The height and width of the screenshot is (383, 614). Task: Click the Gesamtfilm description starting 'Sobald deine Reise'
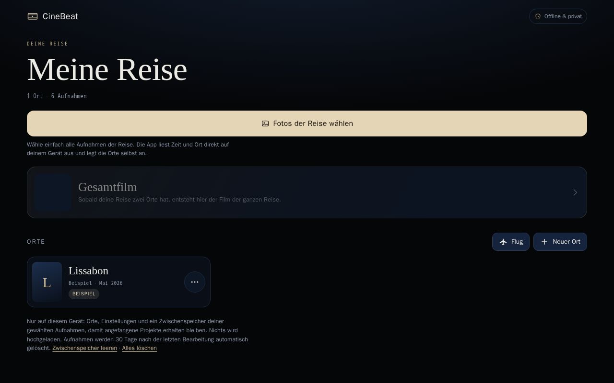(x=179, y=200)
